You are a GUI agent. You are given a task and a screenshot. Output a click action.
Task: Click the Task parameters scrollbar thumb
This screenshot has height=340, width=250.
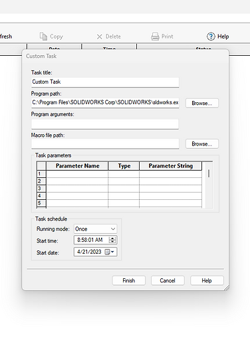[x=209, y=173]
